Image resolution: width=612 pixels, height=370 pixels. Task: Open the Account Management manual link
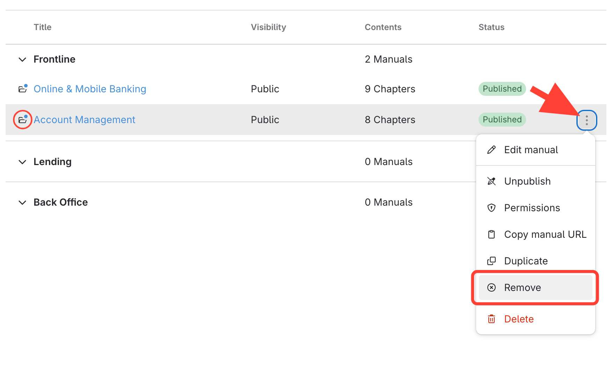[x=84, y=120]
